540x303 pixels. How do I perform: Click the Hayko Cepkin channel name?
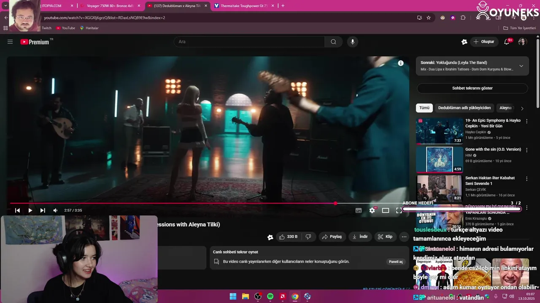[x=476, y=132]
